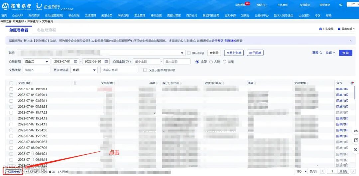Click the 查询 search button
This screenshot has height=176, width=359.
coord(345,53)
